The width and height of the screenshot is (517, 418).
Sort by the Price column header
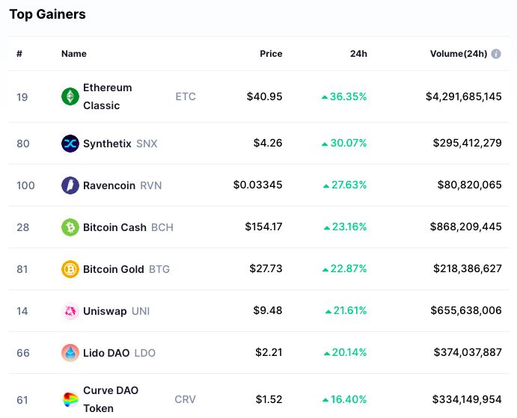(x=271, y=54)
